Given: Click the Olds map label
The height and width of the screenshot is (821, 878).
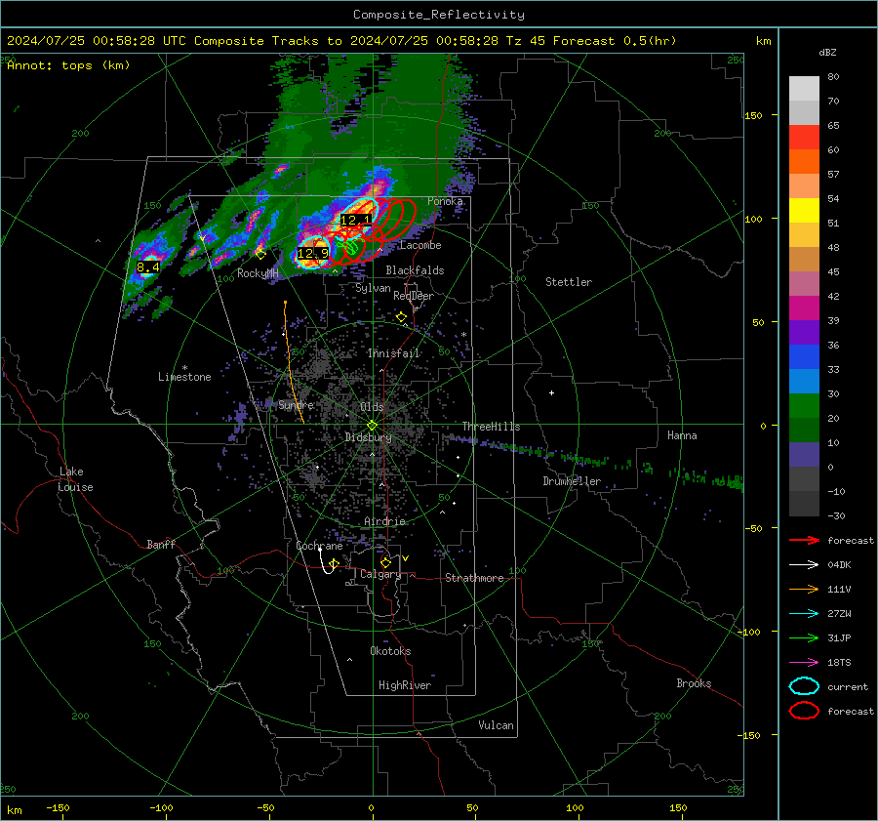Looking at the screenshot, I should (x=372, y=407).
